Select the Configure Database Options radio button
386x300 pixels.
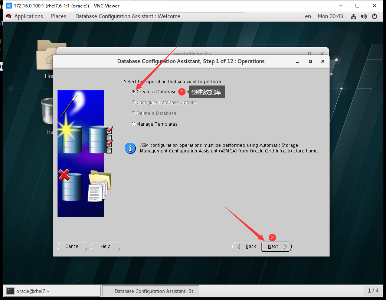[x=133, y=102]
